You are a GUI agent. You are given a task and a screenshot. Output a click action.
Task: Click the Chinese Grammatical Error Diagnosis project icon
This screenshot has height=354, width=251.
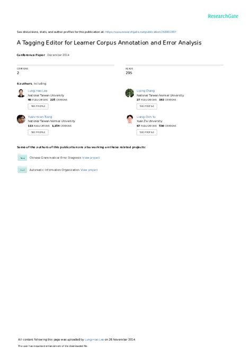pos(22,157)
